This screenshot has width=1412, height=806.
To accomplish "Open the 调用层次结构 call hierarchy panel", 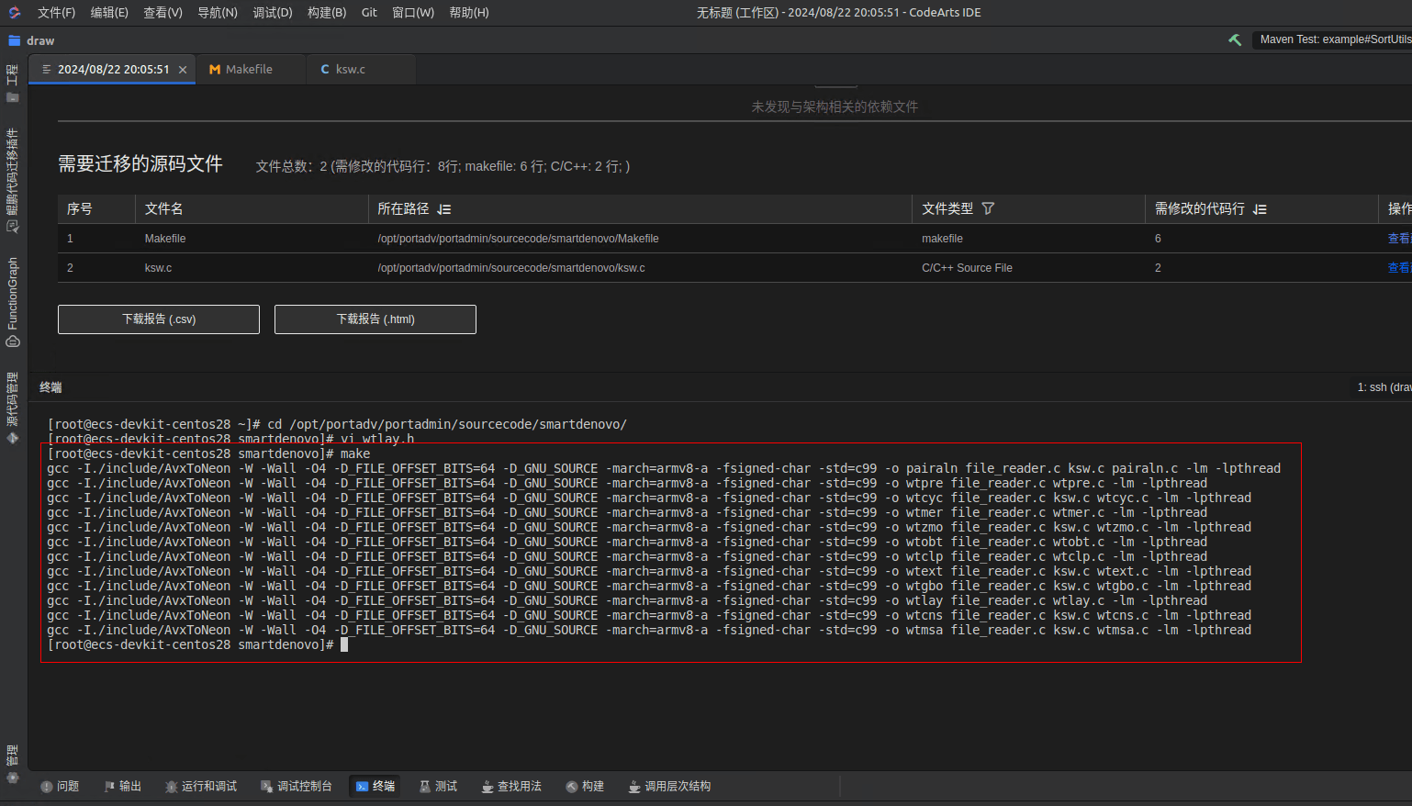I will pyautogui.click(x=669, y=786).
